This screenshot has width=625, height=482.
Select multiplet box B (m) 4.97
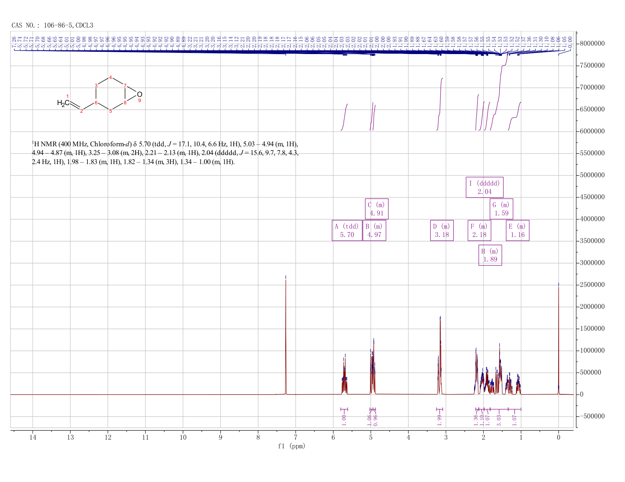click(374, 231)
